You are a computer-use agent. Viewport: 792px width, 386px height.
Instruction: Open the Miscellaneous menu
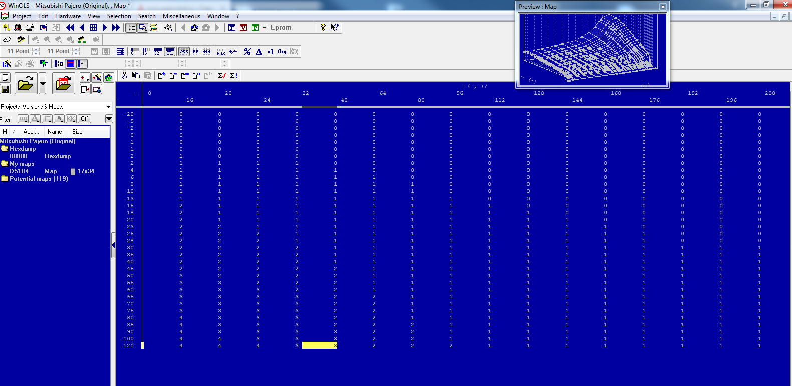[x=181, y=16]
